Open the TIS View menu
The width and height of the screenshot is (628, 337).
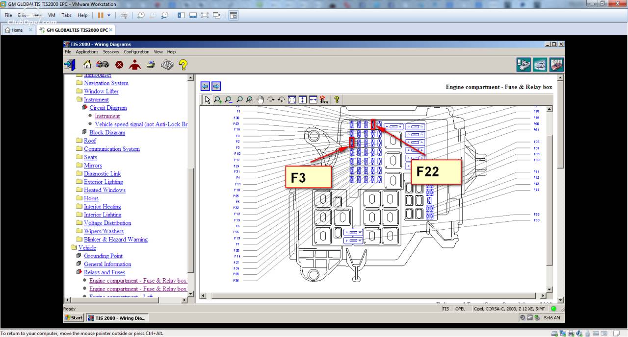point(158,51)
